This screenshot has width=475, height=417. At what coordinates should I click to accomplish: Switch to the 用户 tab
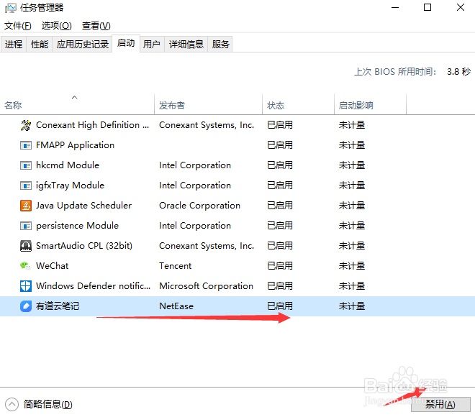[152, 45]
